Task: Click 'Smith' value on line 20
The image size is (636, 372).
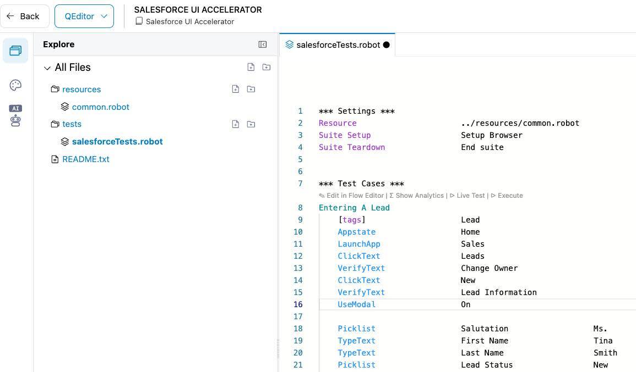Action: coord(605,353)
